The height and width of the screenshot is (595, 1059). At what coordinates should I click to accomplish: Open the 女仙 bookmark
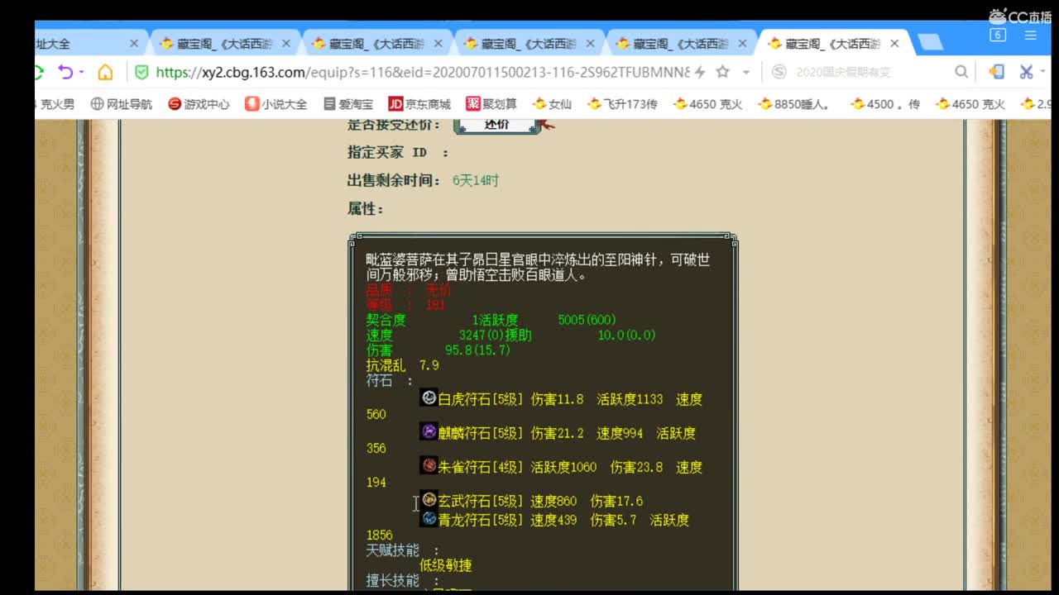(552, 104)
